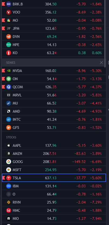Screen dimensions: 109x225
Task: Close the SEMIES section with X
Action: [101, 63]
